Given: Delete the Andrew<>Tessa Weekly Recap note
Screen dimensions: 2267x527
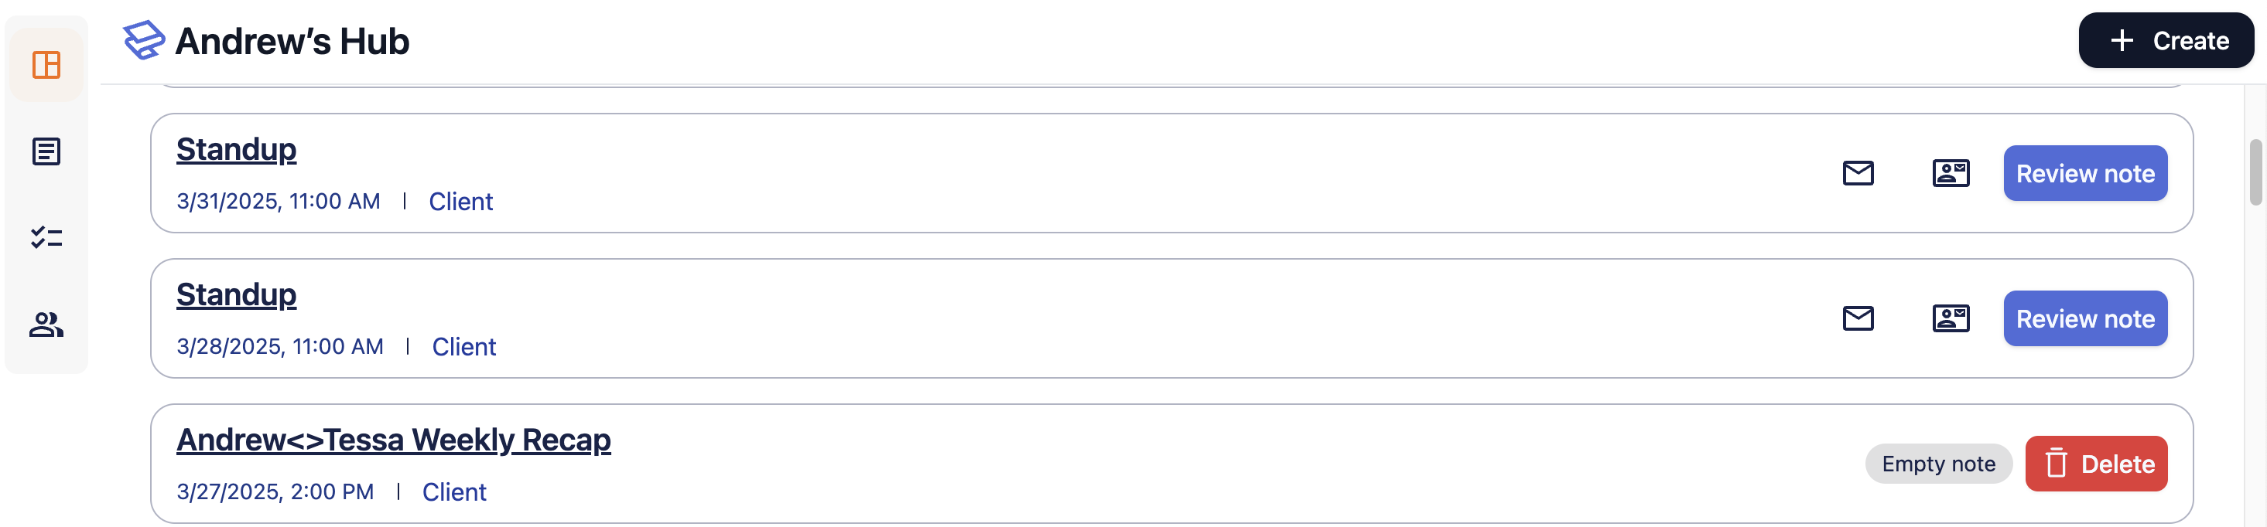Looking at the screenshot, I should 2095,464.
